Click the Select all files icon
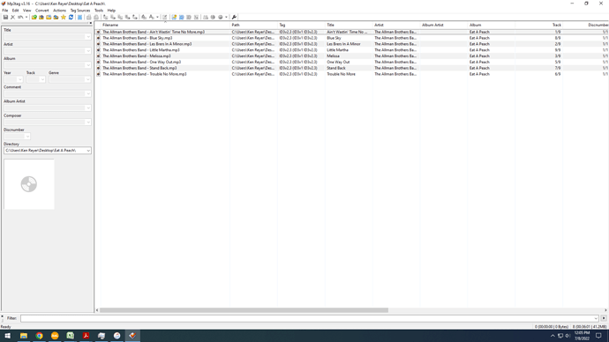 click(79, 17)
